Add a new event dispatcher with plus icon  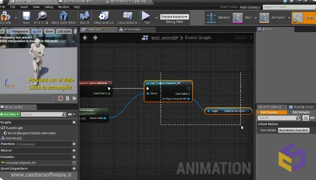click(x=74, y=168)
